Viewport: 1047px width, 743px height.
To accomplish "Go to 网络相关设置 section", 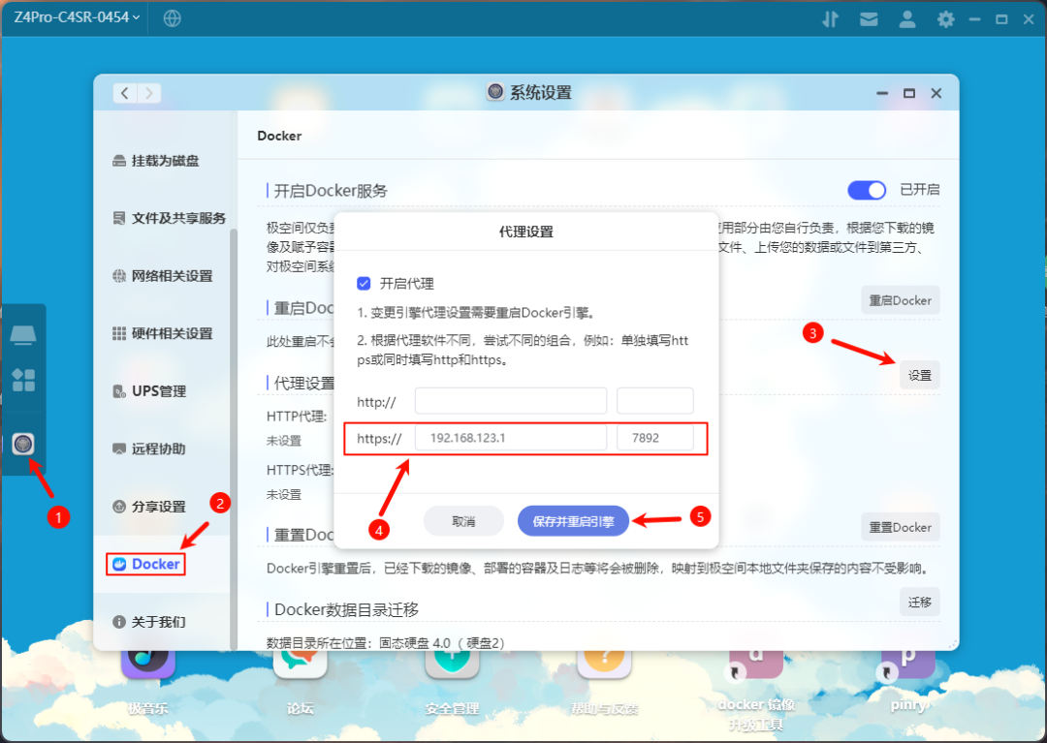I will point(165,275).
